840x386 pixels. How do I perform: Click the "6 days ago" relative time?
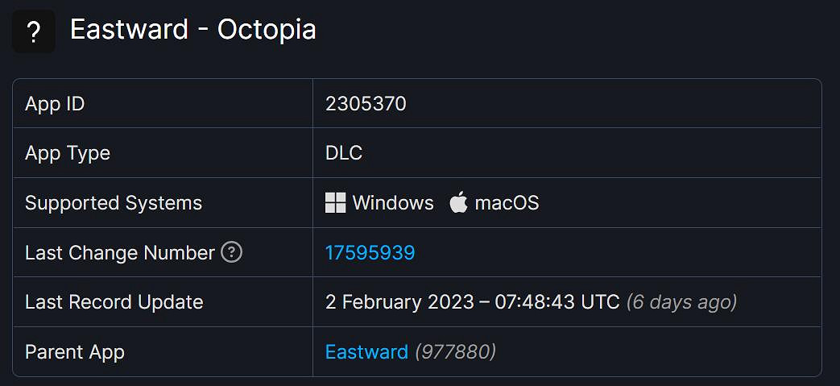click(681, 302)
